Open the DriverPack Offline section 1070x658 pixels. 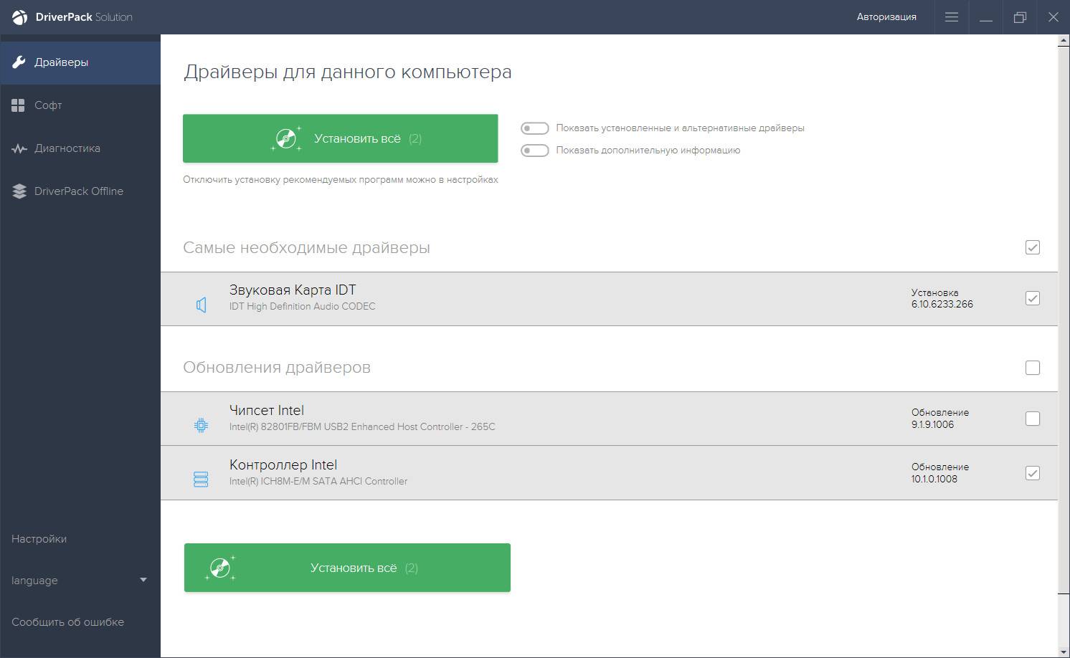pyautogui.click(x=80, y=191)
